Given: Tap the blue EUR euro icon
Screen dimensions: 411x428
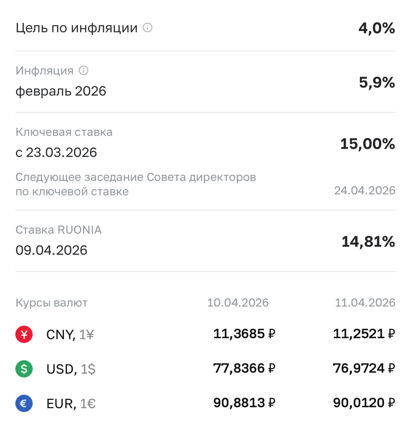Looking at the screenshot, I should point(24,403).
